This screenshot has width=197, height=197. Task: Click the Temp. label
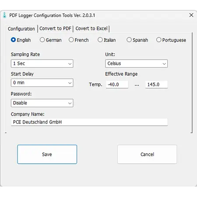95,84
